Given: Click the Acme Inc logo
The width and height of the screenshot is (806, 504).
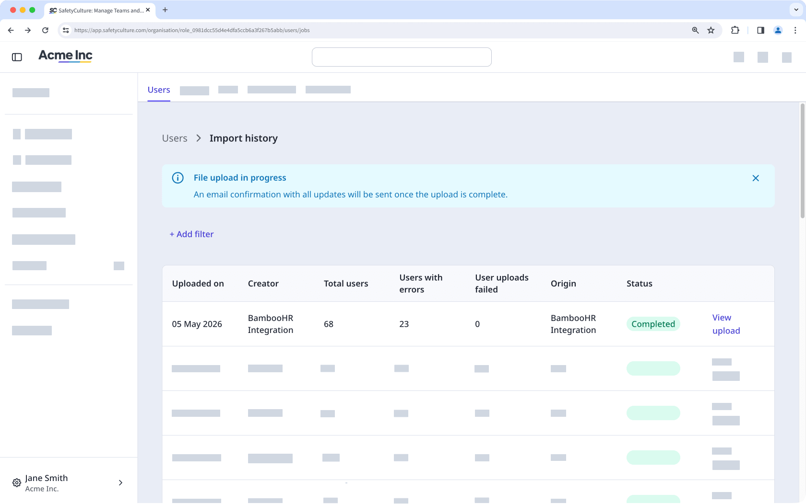Looking at the screenshot, I should tap(65, 56).
